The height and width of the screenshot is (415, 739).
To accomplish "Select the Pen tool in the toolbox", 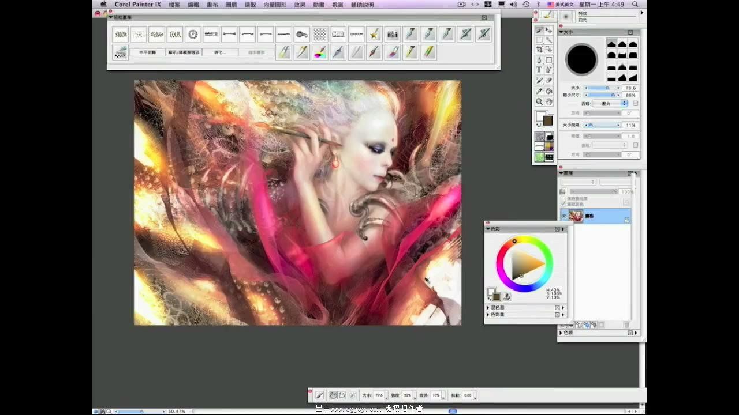I will [x=539, y=60].
